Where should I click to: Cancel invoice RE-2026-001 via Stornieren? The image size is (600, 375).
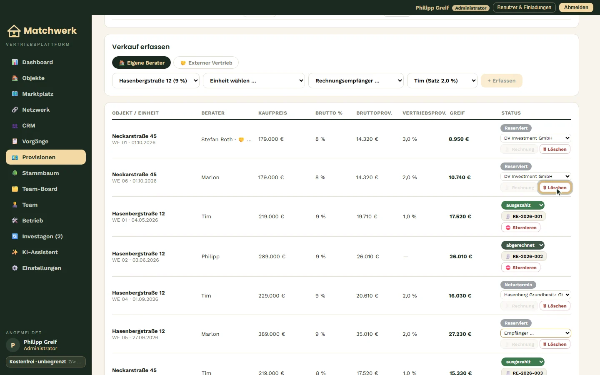tap(521, 227)
